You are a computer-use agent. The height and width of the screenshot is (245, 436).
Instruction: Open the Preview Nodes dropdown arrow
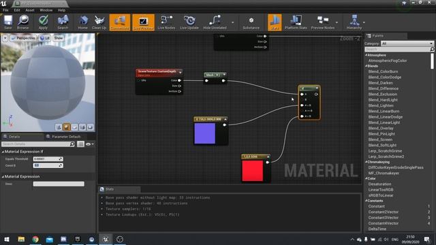(337, 22)
